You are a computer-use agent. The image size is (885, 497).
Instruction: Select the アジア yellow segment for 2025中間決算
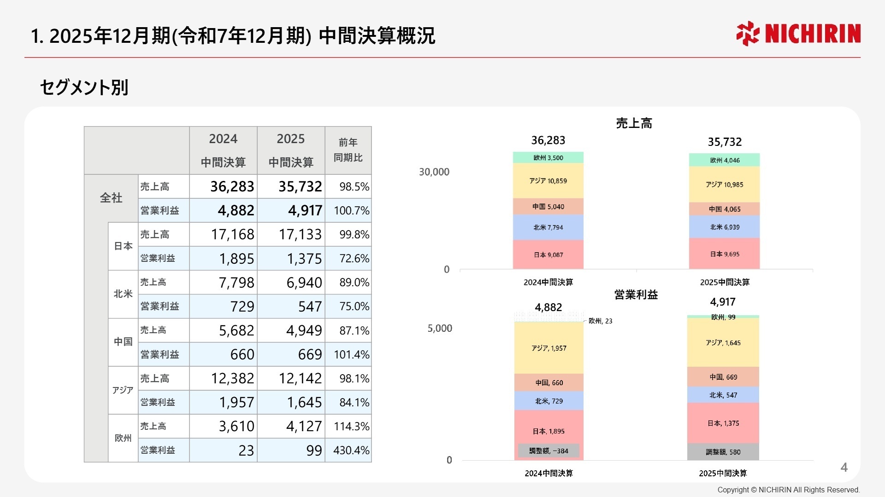724,184
